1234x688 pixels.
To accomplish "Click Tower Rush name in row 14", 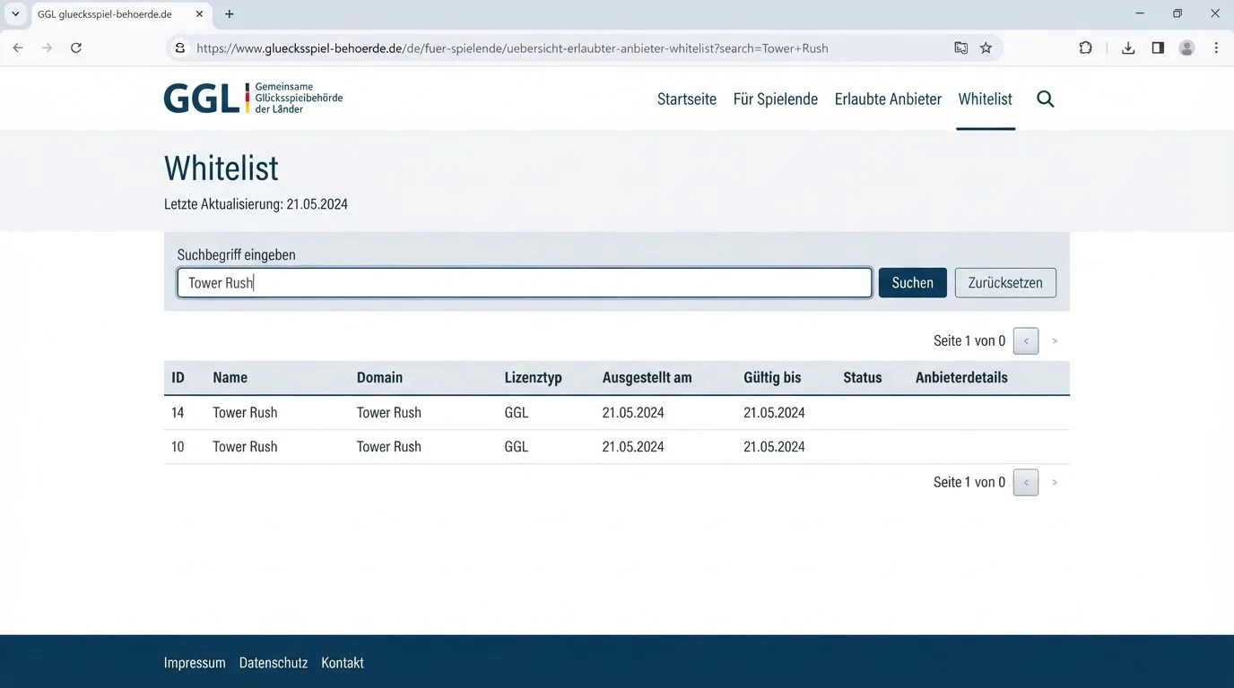I will pyautogui.click(x=245, y=413).
